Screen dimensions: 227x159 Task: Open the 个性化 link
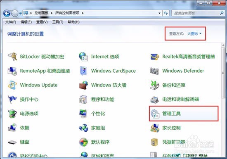[x=98, y=114]
